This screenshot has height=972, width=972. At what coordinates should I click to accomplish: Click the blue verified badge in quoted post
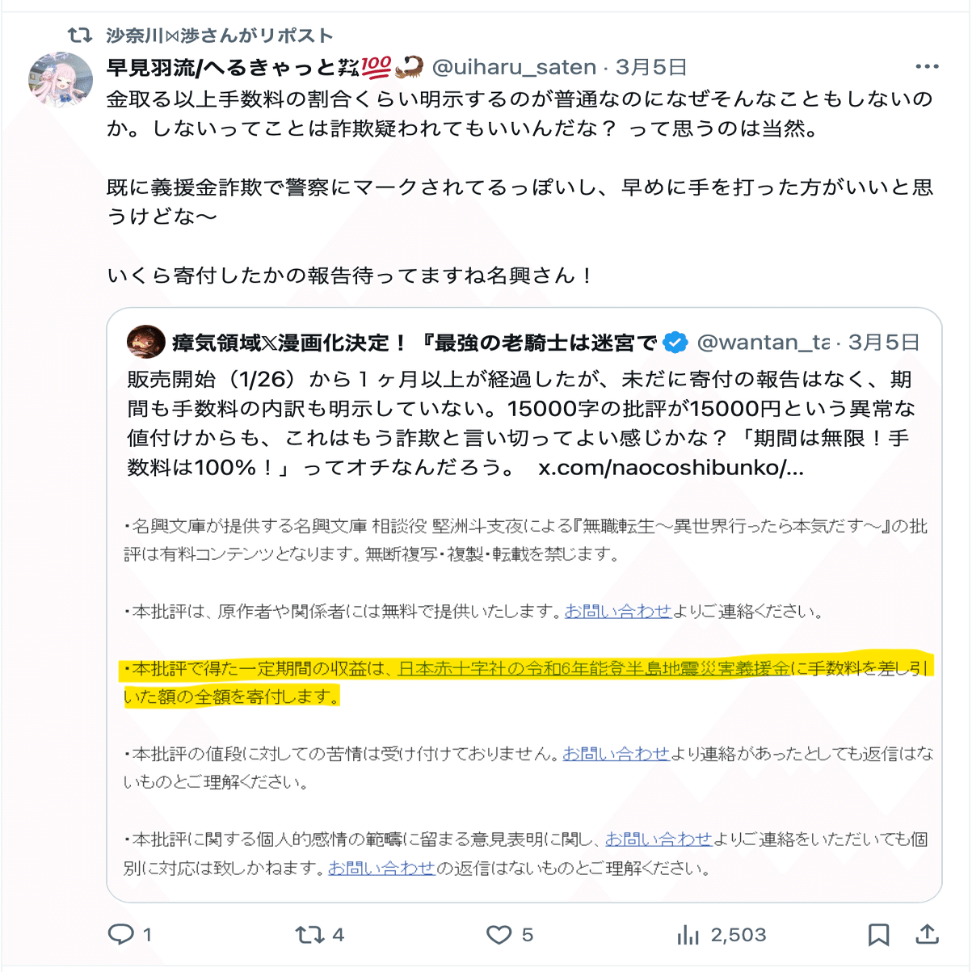675,343
